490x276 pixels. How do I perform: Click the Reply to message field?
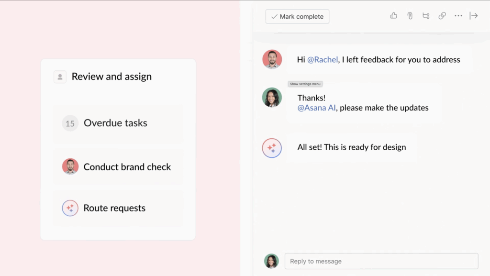point(380,261)
